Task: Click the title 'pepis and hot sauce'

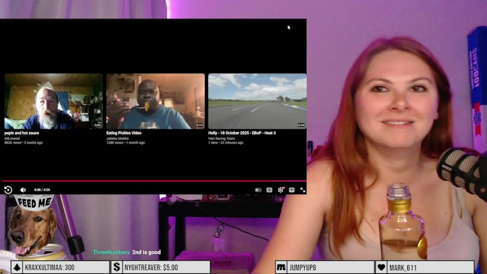Action: pos(22,133)
